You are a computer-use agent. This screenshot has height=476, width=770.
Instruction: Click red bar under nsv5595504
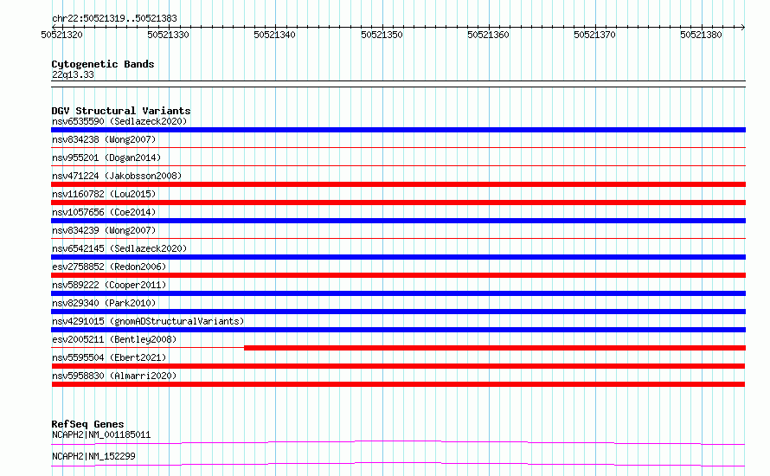(398, 366)
